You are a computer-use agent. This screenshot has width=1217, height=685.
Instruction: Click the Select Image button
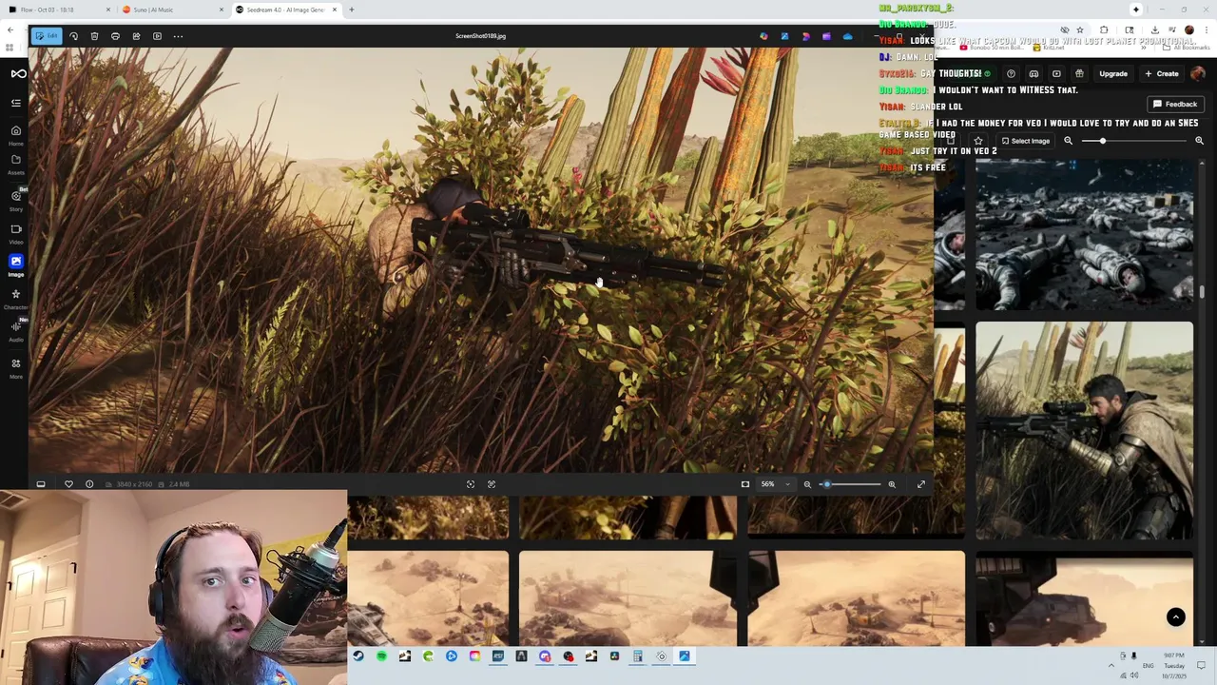pos(1025,141)
